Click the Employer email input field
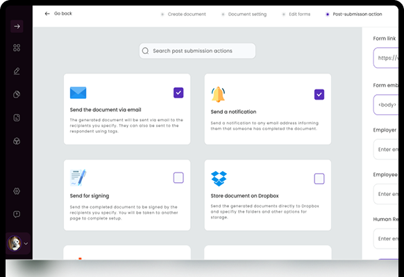This screenshot has height=277, width=404. [386, 150]
